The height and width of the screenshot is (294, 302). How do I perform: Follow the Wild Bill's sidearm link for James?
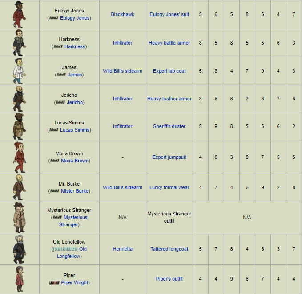[122, 71]
